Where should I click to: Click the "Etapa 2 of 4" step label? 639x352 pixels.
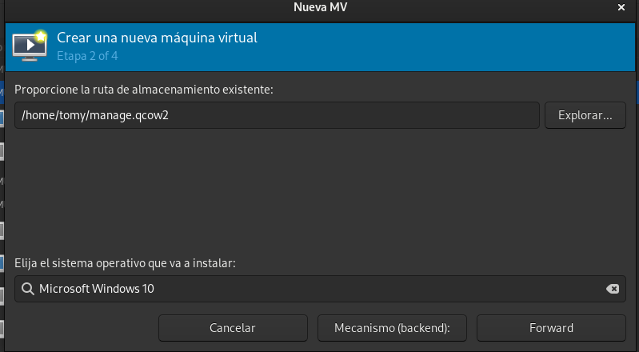87,57
